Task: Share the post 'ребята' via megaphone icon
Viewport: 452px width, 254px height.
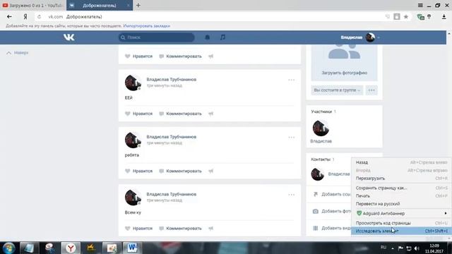Action: coord(210,171)
